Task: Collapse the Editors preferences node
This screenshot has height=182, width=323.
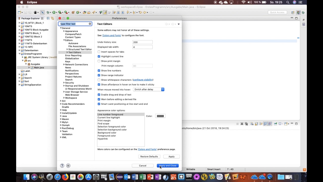Action: (x=64, y=40)
